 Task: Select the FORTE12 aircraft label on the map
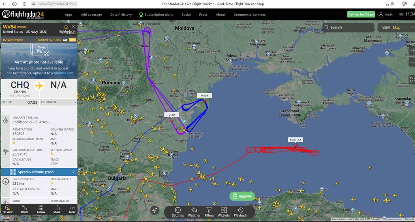(295, 140)
